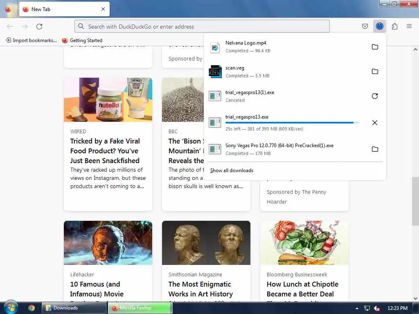Open The Most Enigmatic Works in Art History

(x=200, y=289)
